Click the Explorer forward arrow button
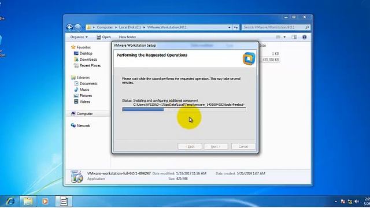The image size is (370, 208). (77, 27)
